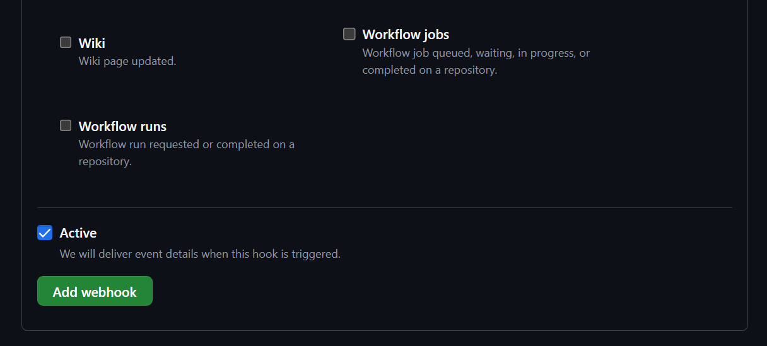Image resolution: width=767 pixels, height=346 pixels.
Task: Click the Add webhook button
Action: click(x=95, y=291)
